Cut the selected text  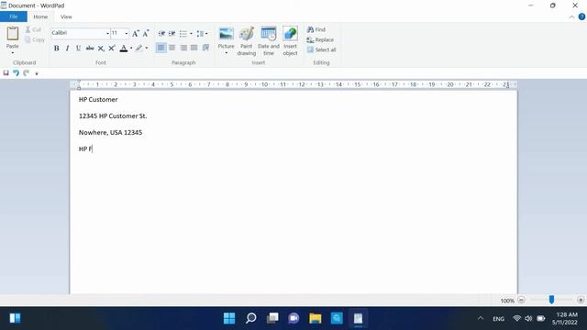pos(33,29)
